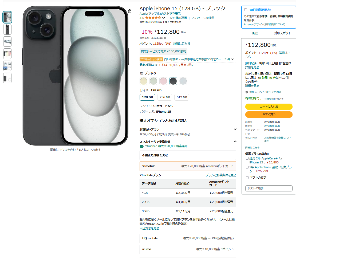Open the star rating breakdown chevron
Viewport: 343px width, 259px height.
click(164, 18)
